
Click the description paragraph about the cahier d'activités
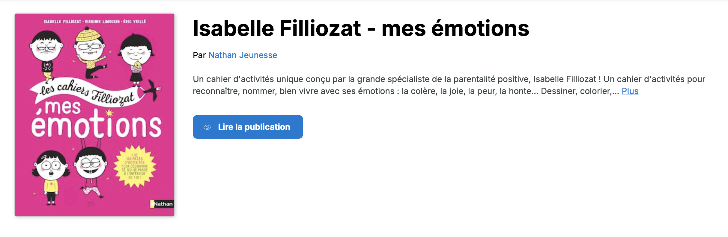pos(390,85)
